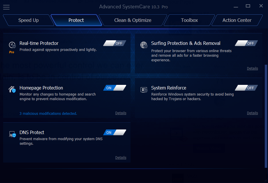Minimize the Advanced SystemCare window
Image resolution: width=268 pixels, height=183 pixels.
click(236, 7)
